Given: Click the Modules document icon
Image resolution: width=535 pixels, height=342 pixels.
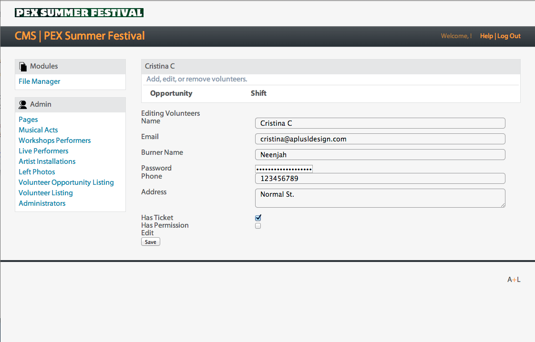Looking at the screenshot, I should [x=23, y=67].
